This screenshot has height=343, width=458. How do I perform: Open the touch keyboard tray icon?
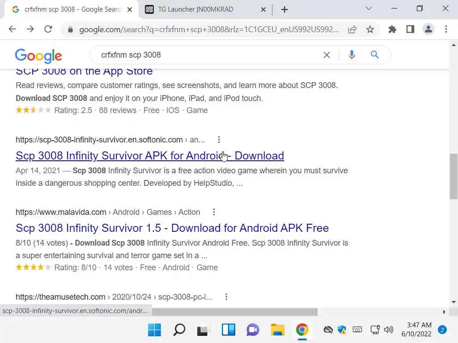pyautogui.click(x=357, y=330)
